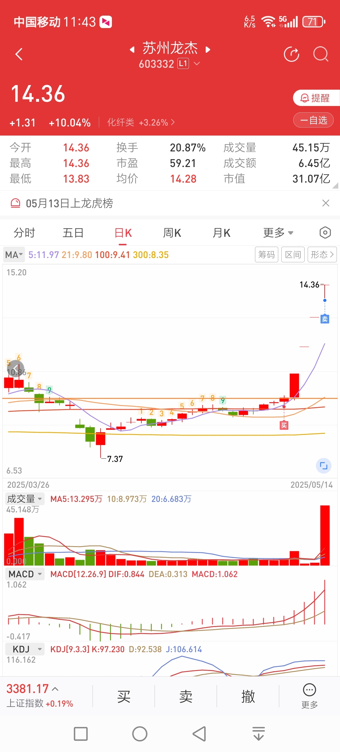Switch to 月K tab
This screenshot has width=340, height=752.
click(221, 233)
